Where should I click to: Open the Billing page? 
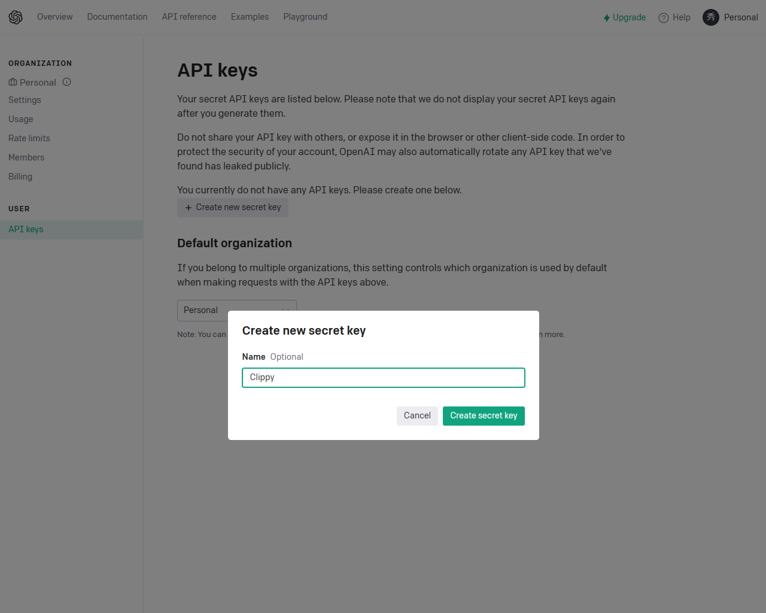pos(20,176)
